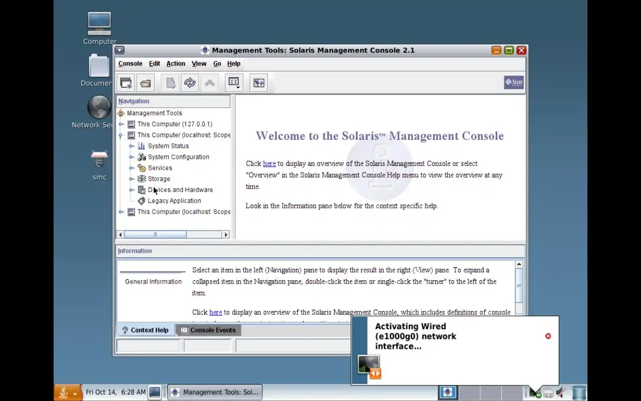Select the System Configuration tree label
This screenshot has width=641, height=401.
tap(179, 157)
